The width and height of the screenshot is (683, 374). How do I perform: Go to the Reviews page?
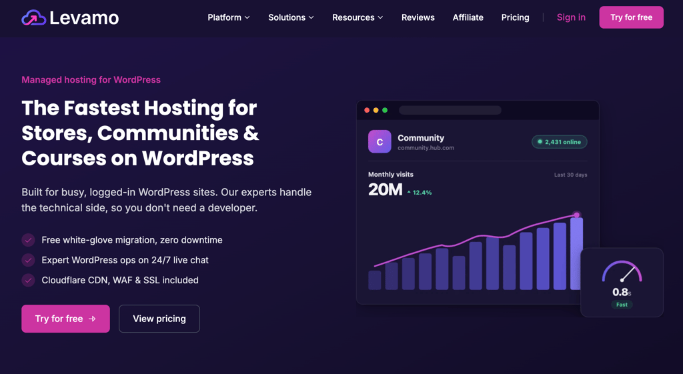[418, 17]
